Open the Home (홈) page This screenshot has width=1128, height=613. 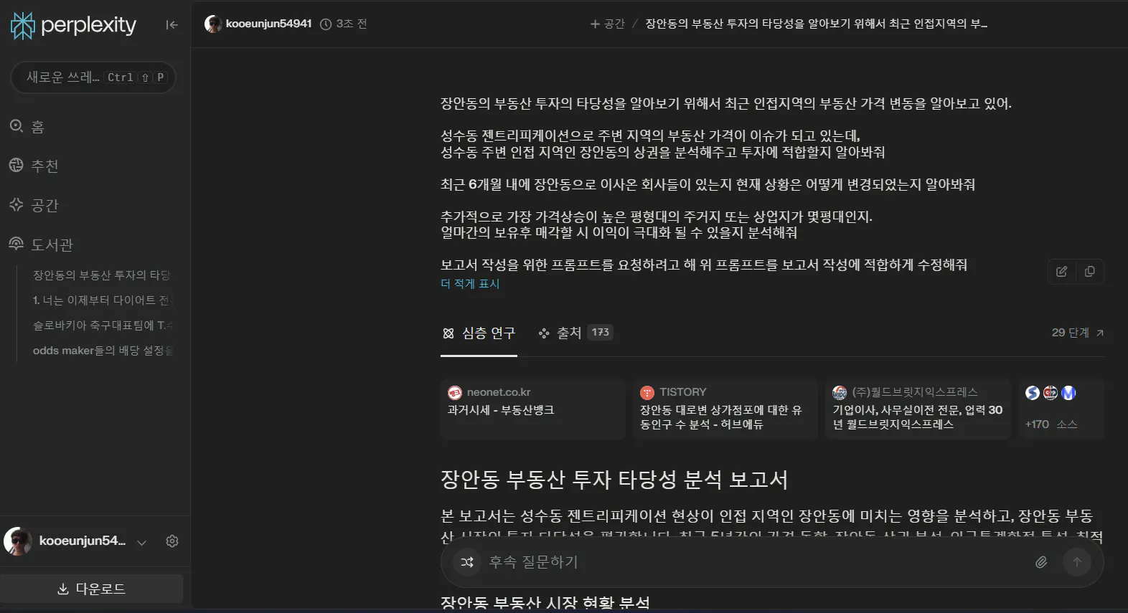27,127
